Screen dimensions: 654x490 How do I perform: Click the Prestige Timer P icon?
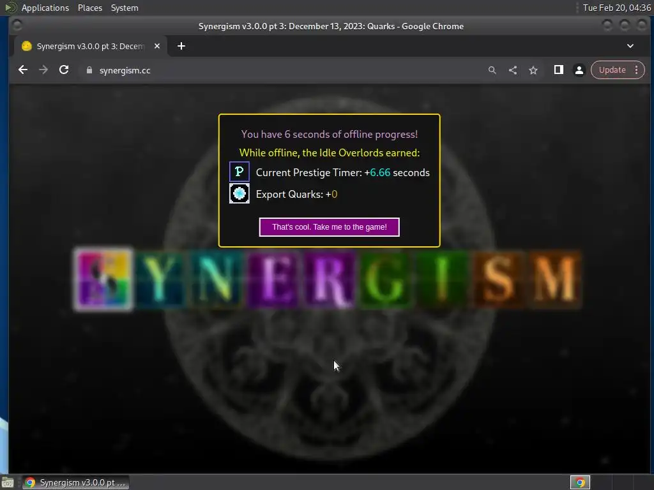coord(240,172)
